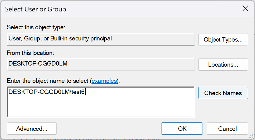Open the examples hyperlink
This screenshot has height=140, width=255.
pos(104,81)
